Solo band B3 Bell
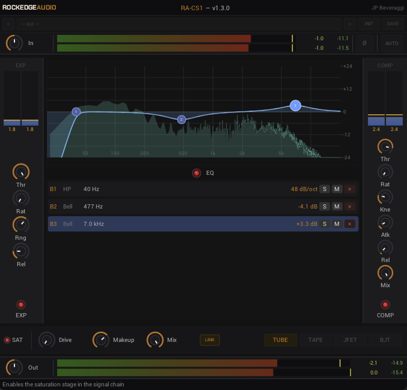Image resolution: width=407 pixels, height=390 pixels. tap(325, 224)
